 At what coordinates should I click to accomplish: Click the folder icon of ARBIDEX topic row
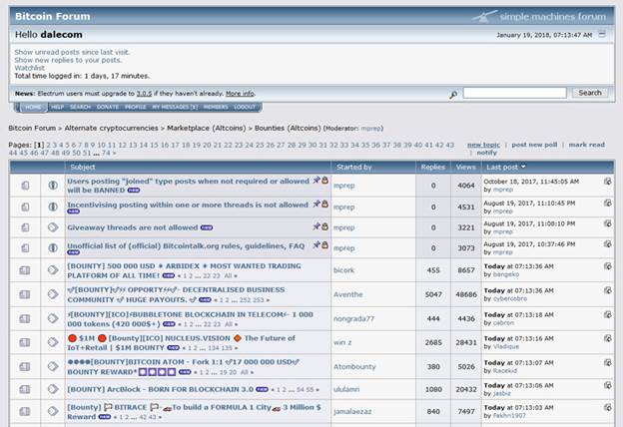[25, 270]
